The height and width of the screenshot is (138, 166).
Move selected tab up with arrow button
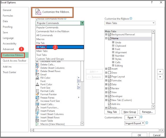pyautogui.click(x=160, y=72)
